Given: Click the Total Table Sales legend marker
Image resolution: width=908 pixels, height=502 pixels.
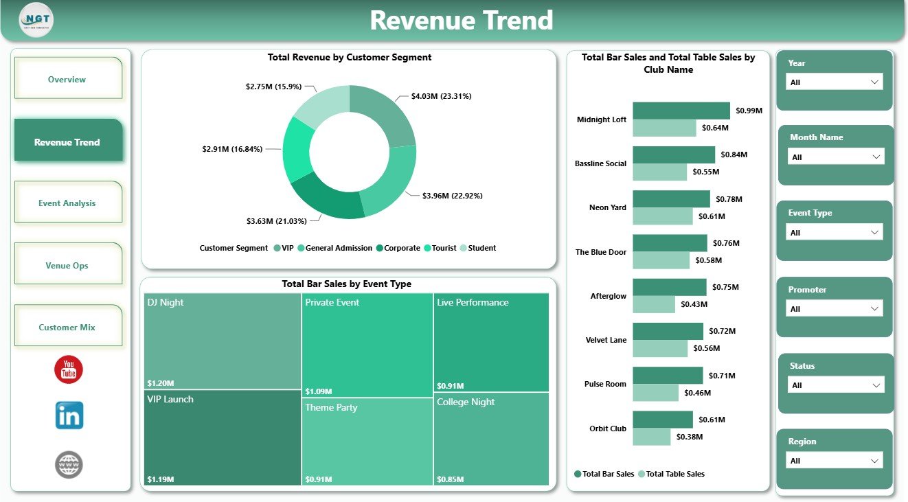Looking at the screenshot, I should click(642, 474).
